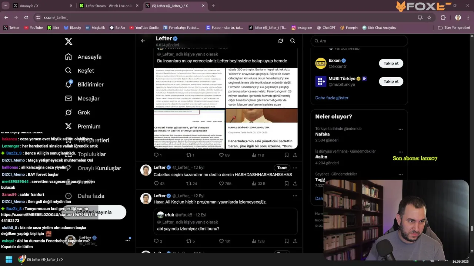Follow MUBI Türkiye with Takip et
Screen dimensions: 474x266
[x=391, y=81]
